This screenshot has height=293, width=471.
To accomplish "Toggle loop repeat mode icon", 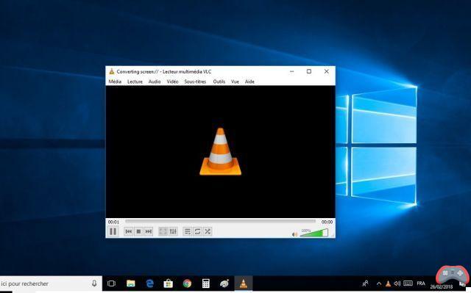I will tap(197, 231).
